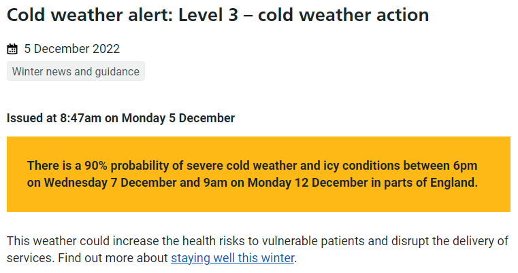Click the Cold weather alert headline
The image size is (518, 273).
218,15
